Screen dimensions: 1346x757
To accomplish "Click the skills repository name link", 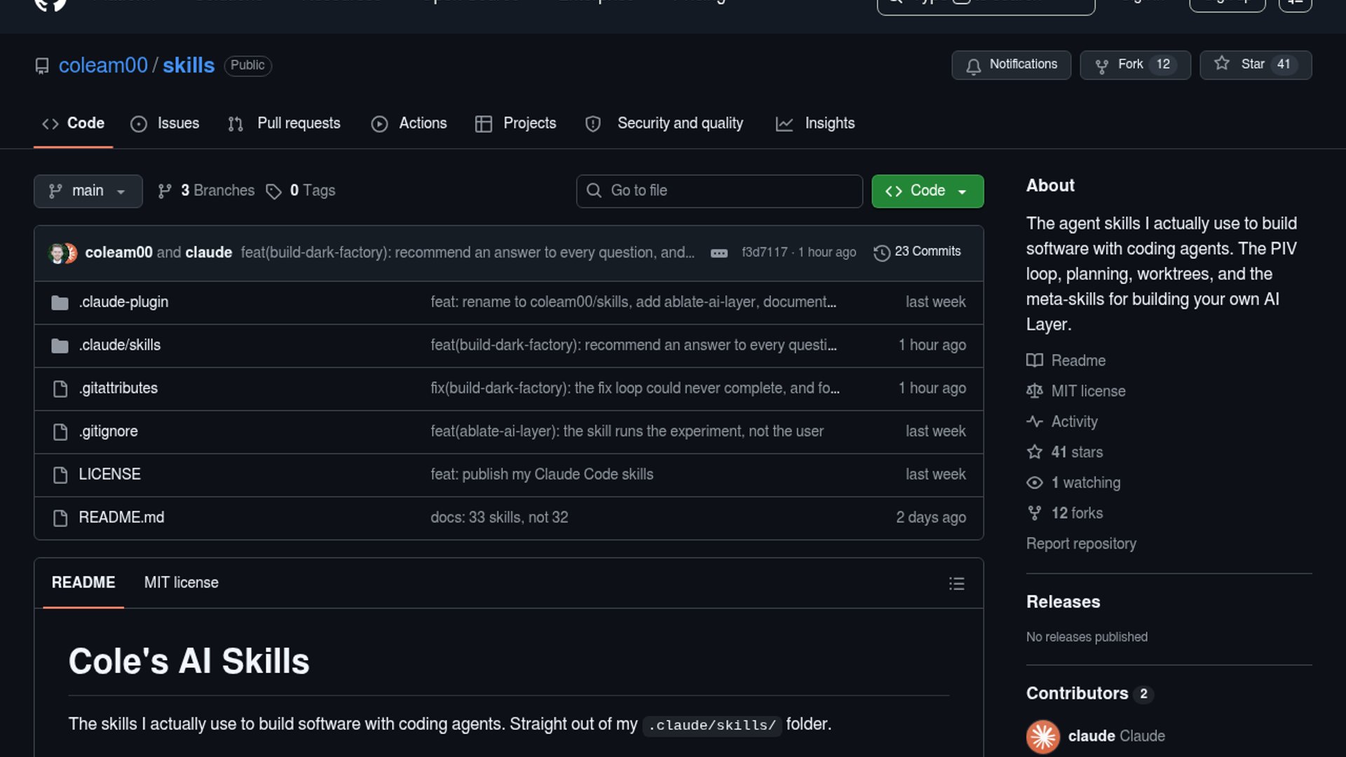I will pyautogui.click(x=189, y=65).
